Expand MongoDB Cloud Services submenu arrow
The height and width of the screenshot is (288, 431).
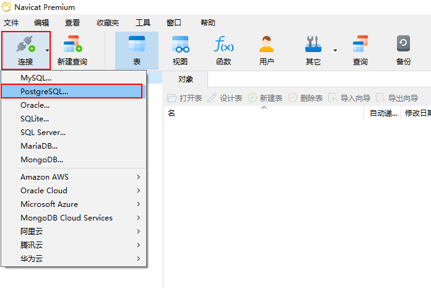139,217
